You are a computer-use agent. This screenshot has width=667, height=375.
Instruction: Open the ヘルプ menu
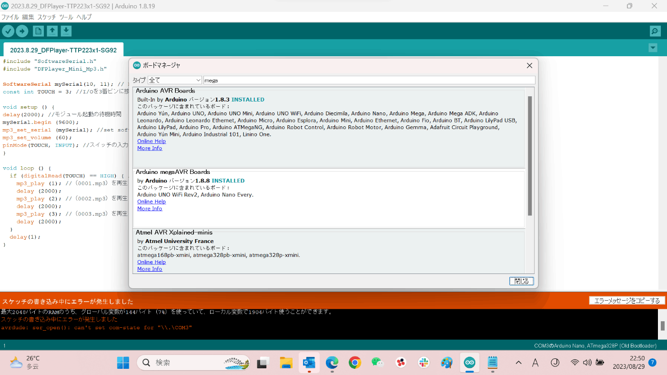(x=84, y=17)
